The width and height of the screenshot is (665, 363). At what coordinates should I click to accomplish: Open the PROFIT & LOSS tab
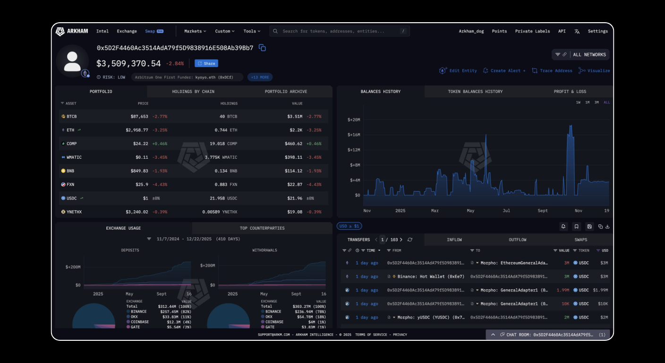point(571,91)
